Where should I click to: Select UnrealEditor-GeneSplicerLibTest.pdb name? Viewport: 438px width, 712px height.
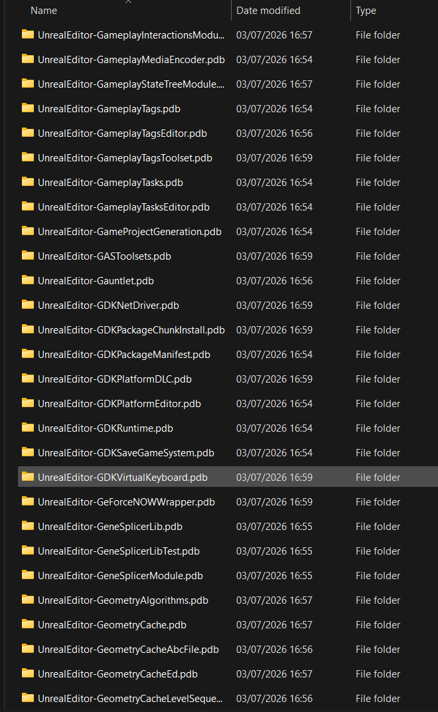click(119, 550)
